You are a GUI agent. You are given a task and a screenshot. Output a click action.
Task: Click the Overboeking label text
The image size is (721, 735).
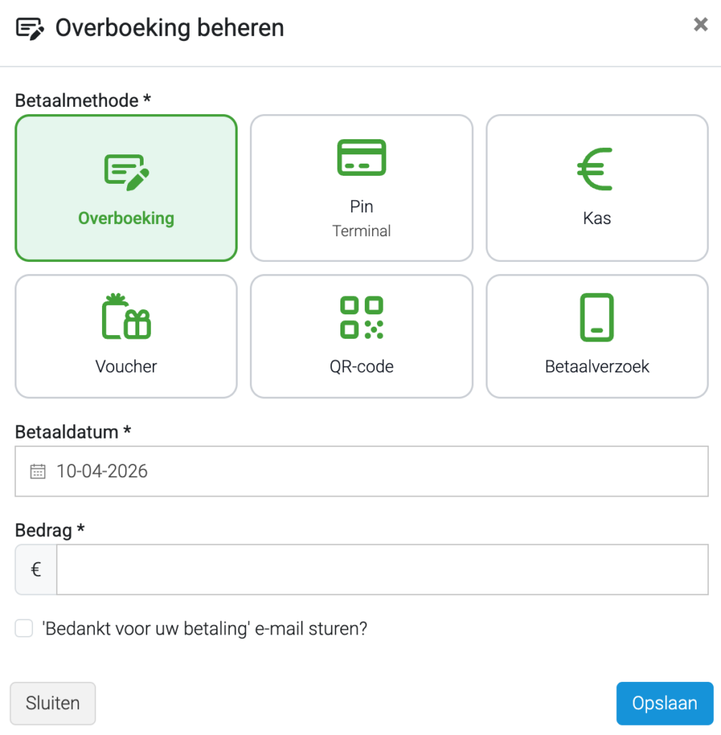point(126,218)
